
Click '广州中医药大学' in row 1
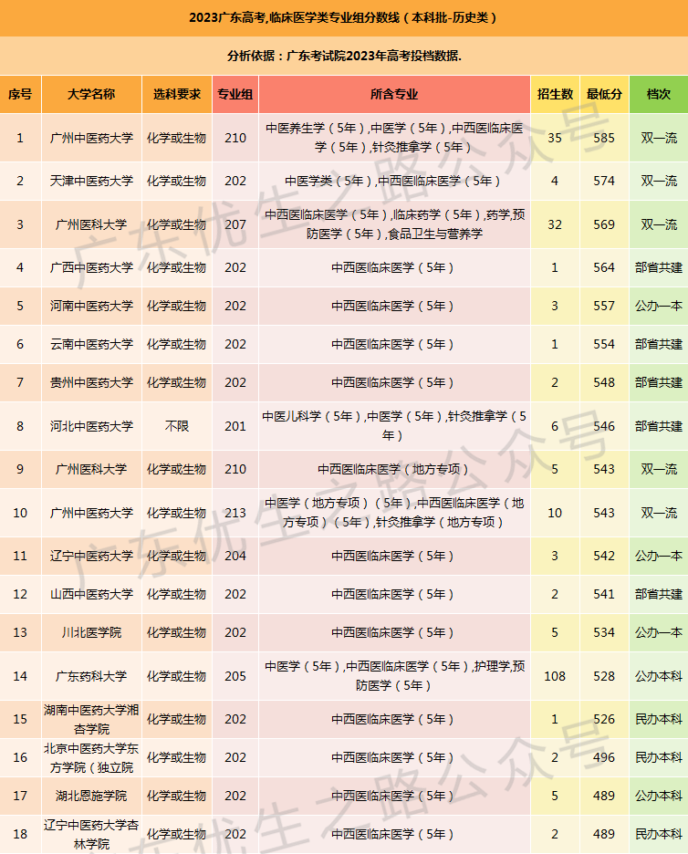tap(91, 138)
